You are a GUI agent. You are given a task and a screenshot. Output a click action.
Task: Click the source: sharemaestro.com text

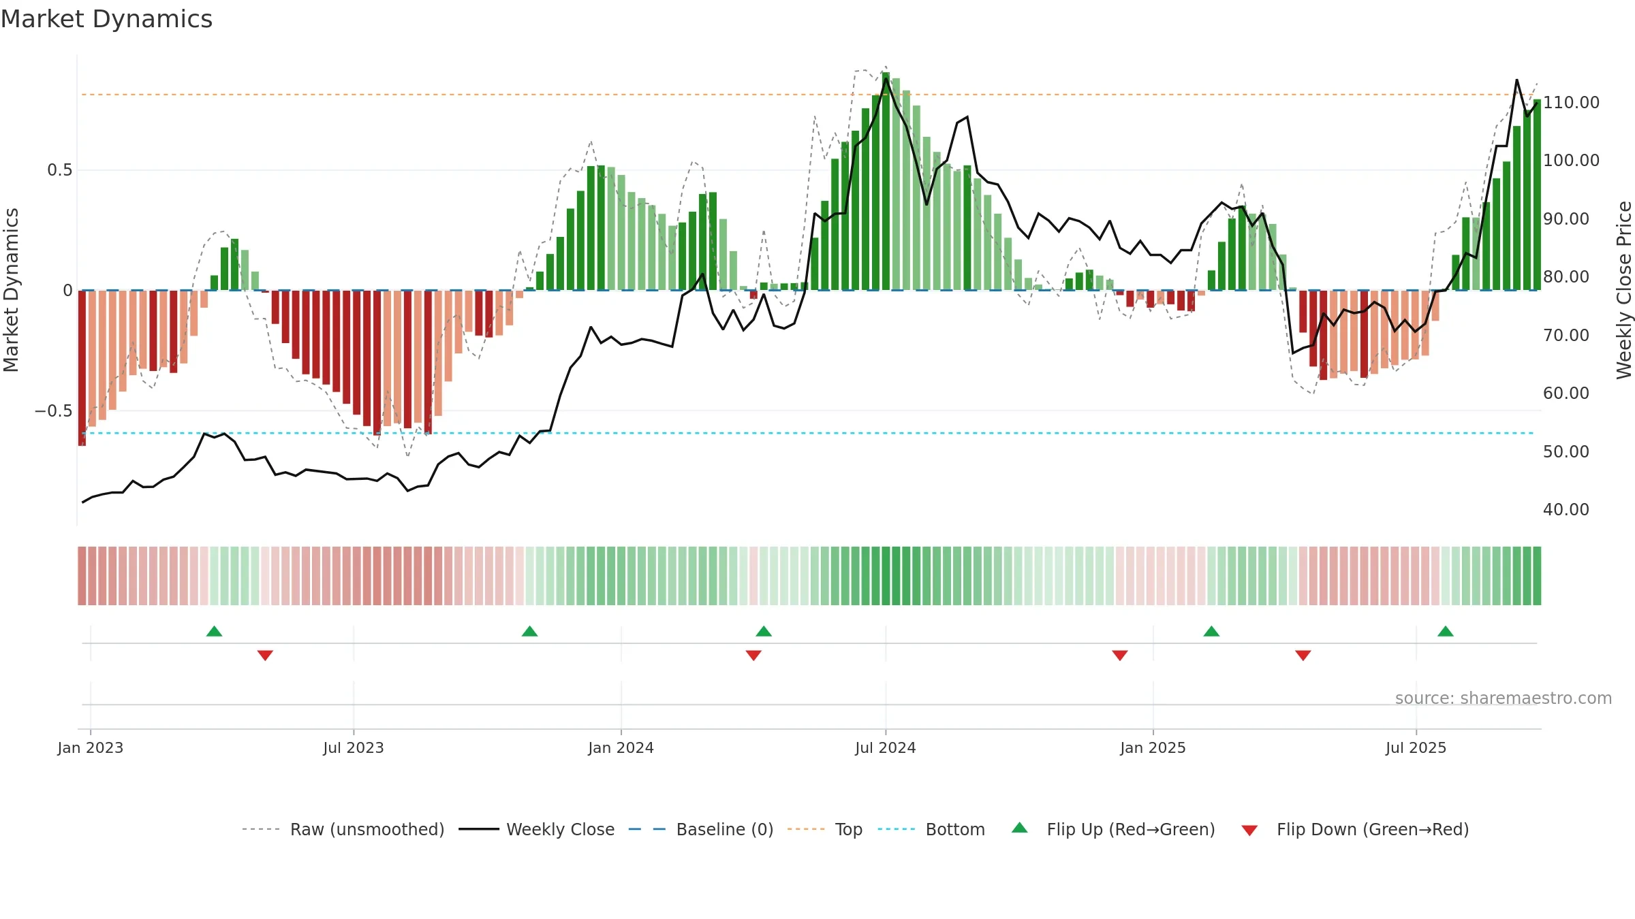pyautogui.click(x=1504, y=698)
